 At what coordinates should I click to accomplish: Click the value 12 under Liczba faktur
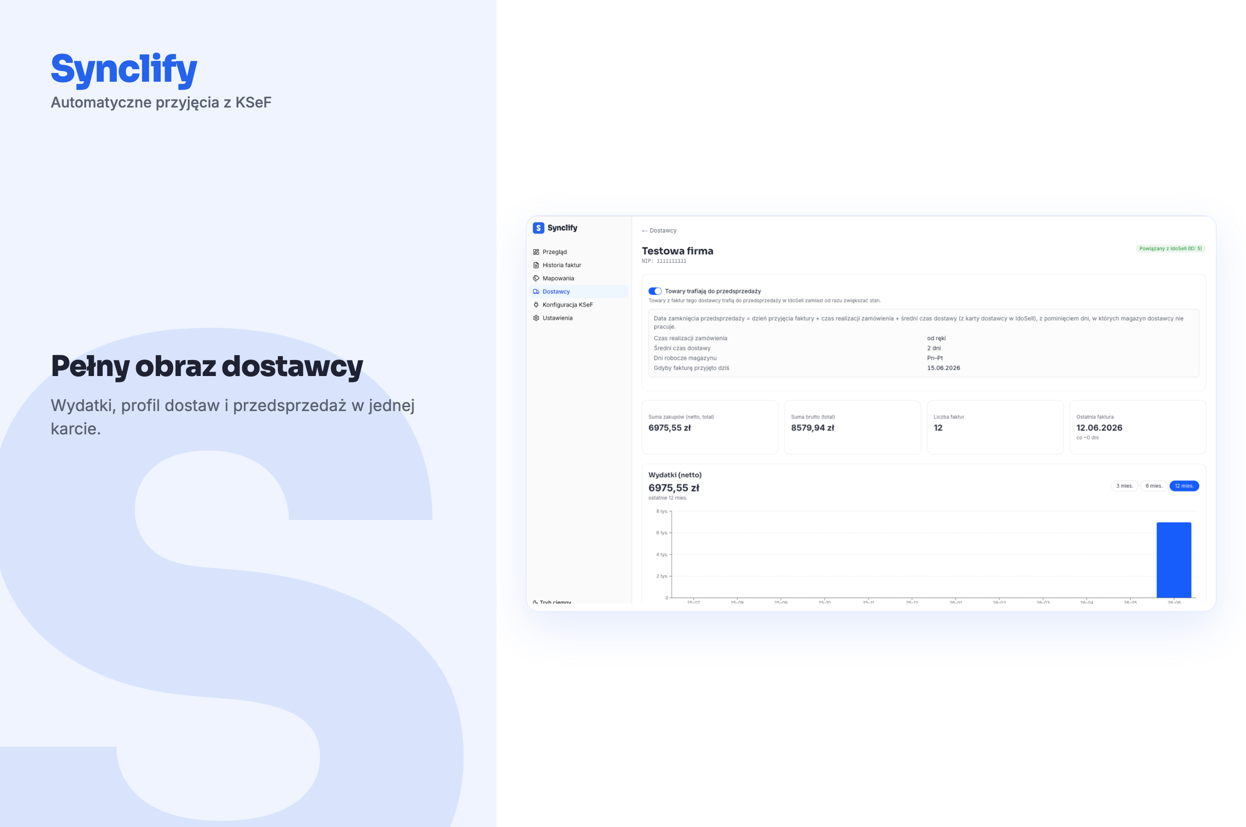938,428
